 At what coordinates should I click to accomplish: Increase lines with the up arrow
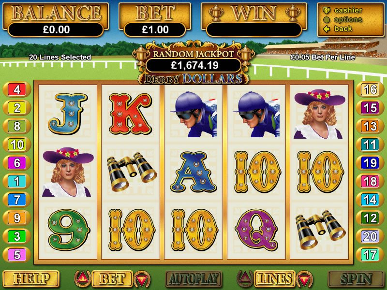[x=245, y=279]
